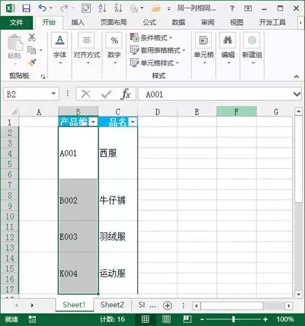Image resolution: width=305 pixels, height=326 pixels.
Task: Click the Copy icon in clipboard group
Action: 31,50
